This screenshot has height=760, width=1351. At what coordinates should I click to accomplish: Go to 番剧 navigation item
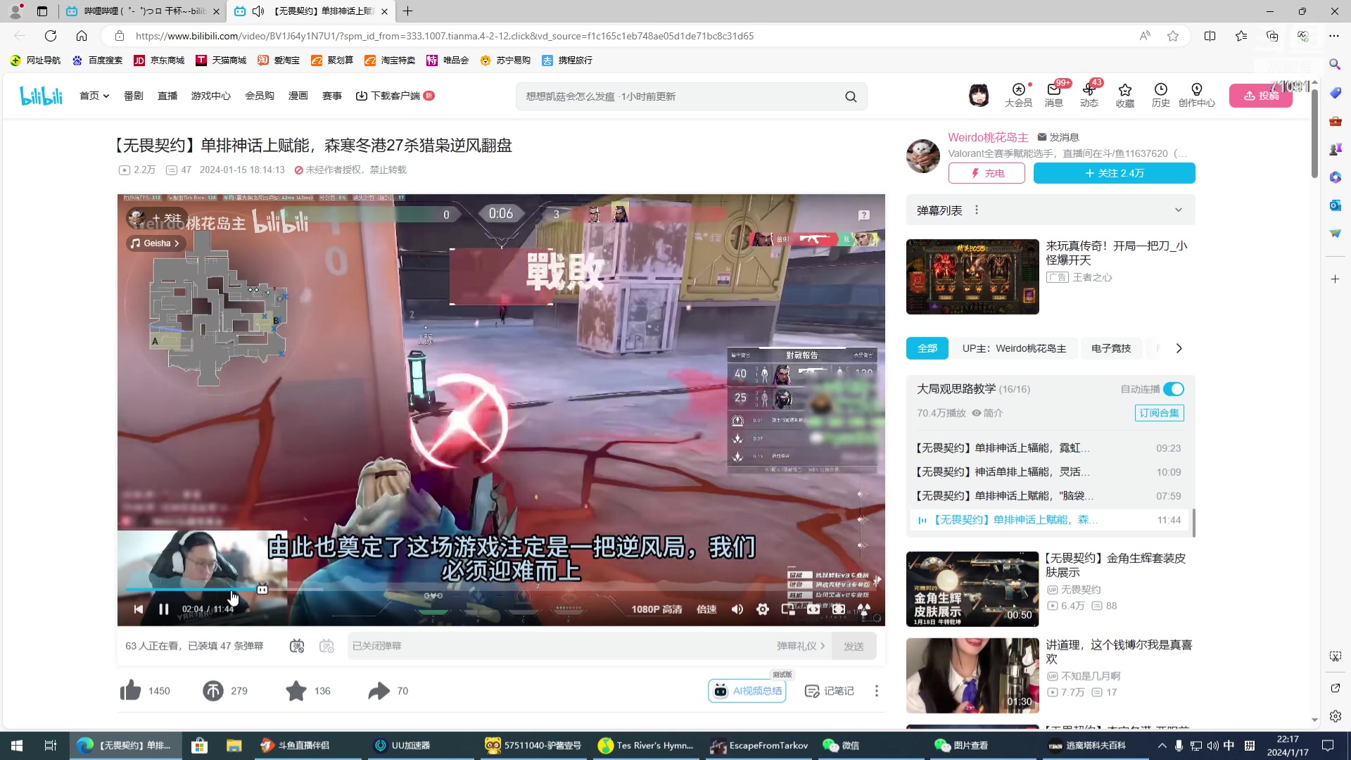point(134,96)
